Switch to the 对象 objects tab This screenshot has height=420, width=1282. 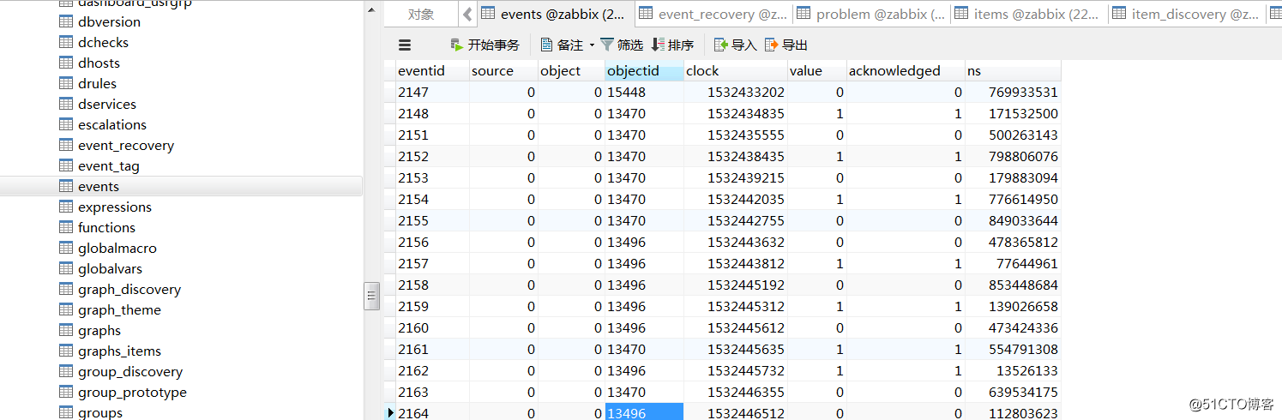[421, 14]
